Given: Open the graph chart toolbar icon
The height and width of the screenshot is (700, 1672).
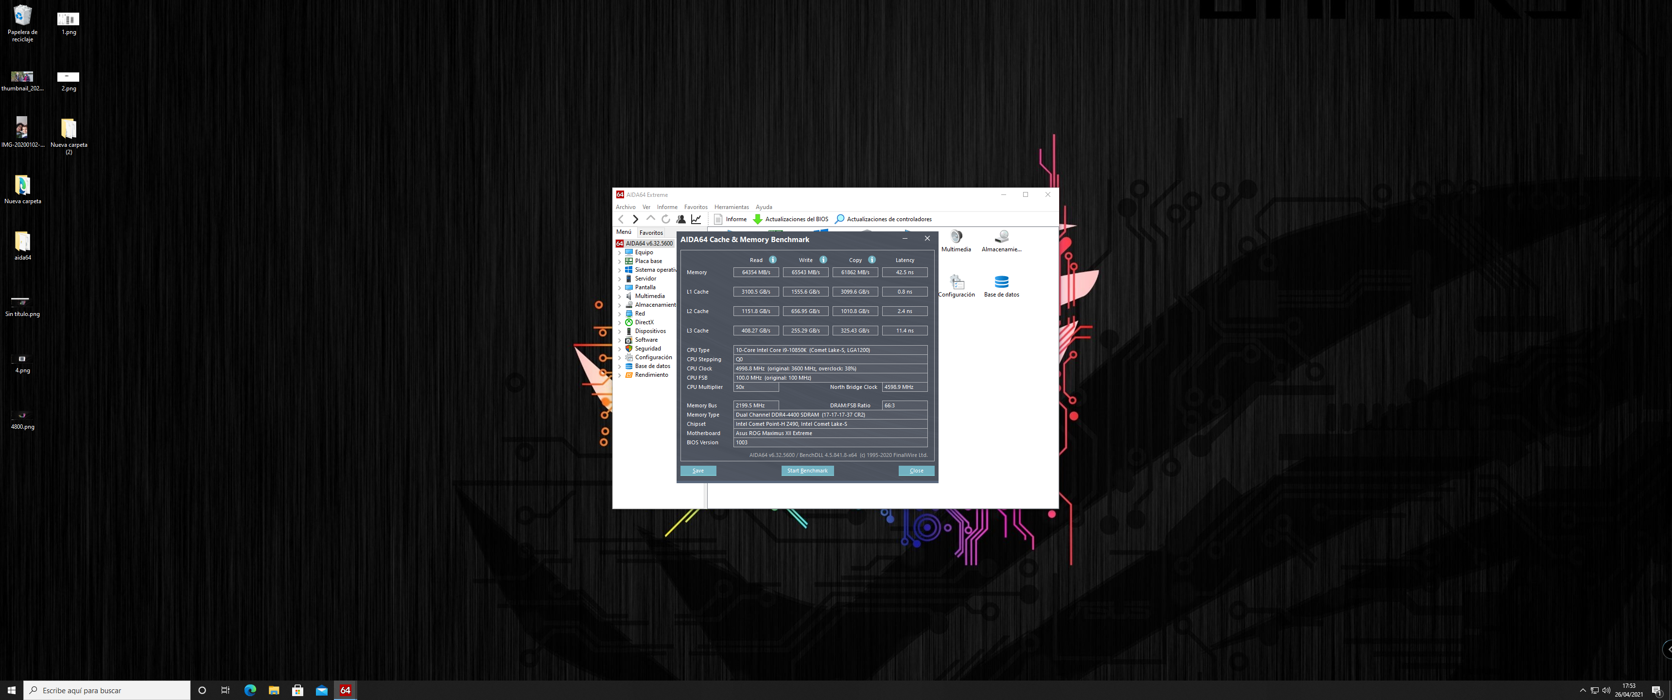Looking at the screenshot, I should click(x=696, y=219).
